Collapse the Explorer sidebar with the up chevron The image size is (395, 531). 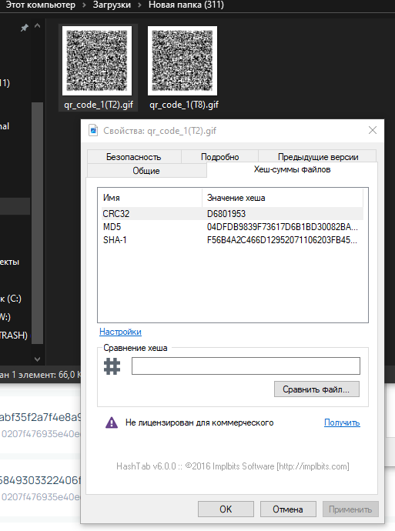pyautogui.click(x=37, y=25)
